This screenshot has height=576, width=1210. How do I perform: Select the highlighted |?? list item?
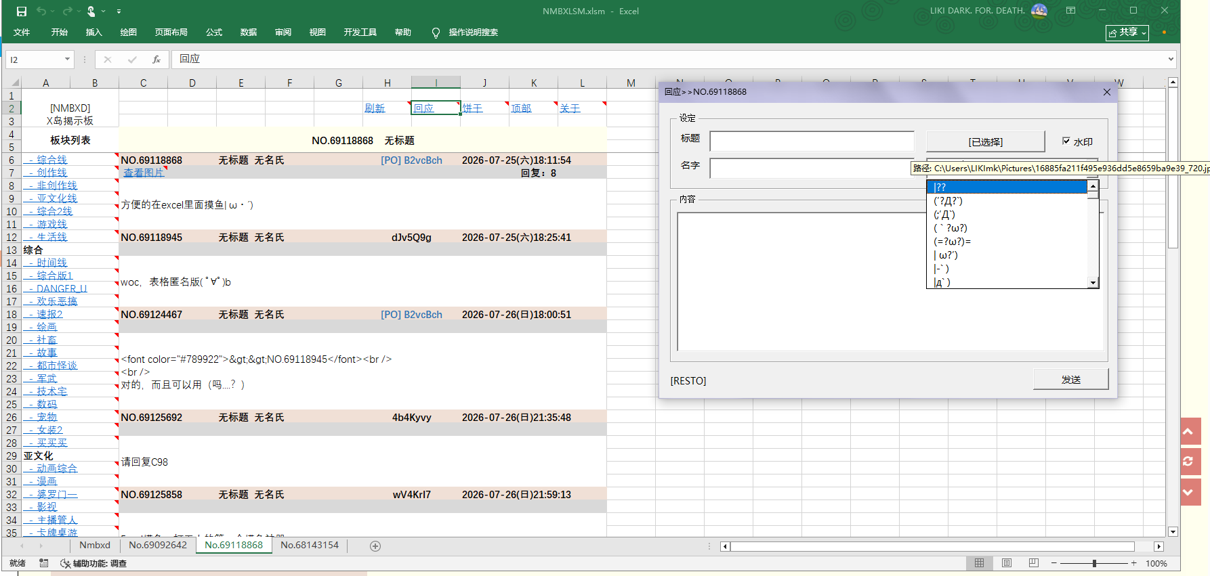[x=1007, y=187]
